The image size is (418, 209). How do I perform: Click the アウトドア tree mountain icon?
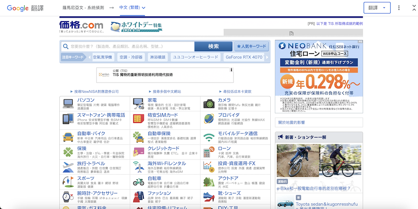[x=209, y=182]
